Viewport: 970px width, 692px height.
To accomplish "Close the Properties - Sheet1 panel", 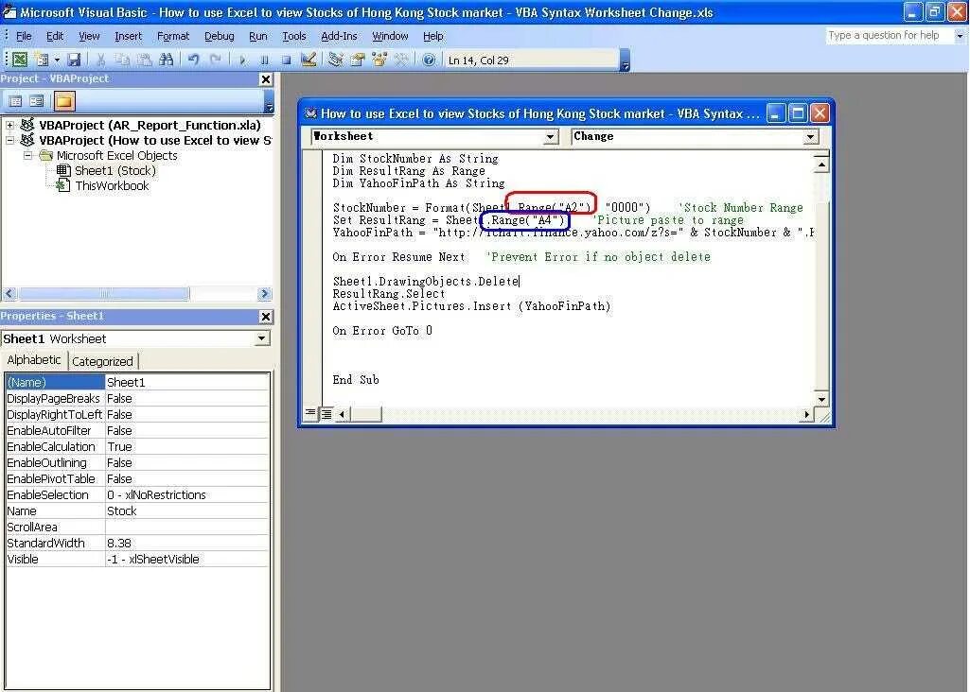I will point(265,317).
